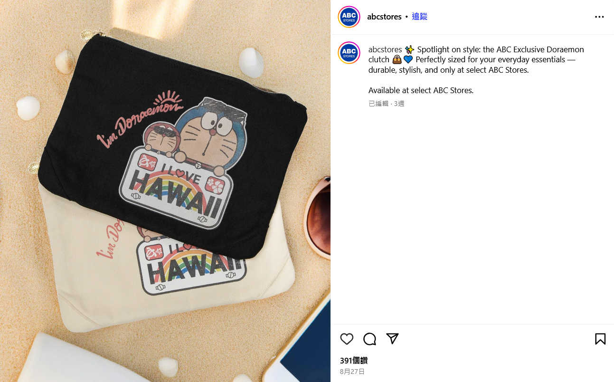Click the 已編輯 edited label
The image size is (614, 382).
(378, 104)
